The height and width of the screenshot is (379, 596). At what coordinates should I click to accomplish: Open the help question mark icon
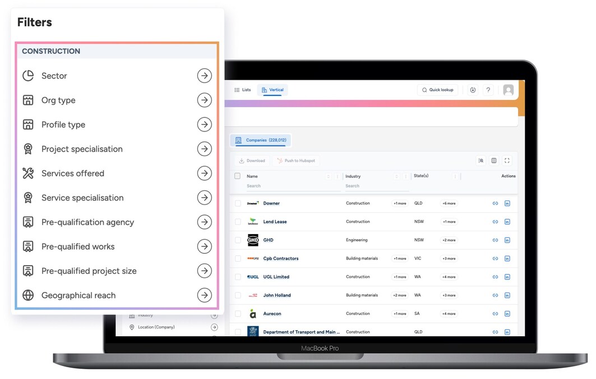coord(488,90)
